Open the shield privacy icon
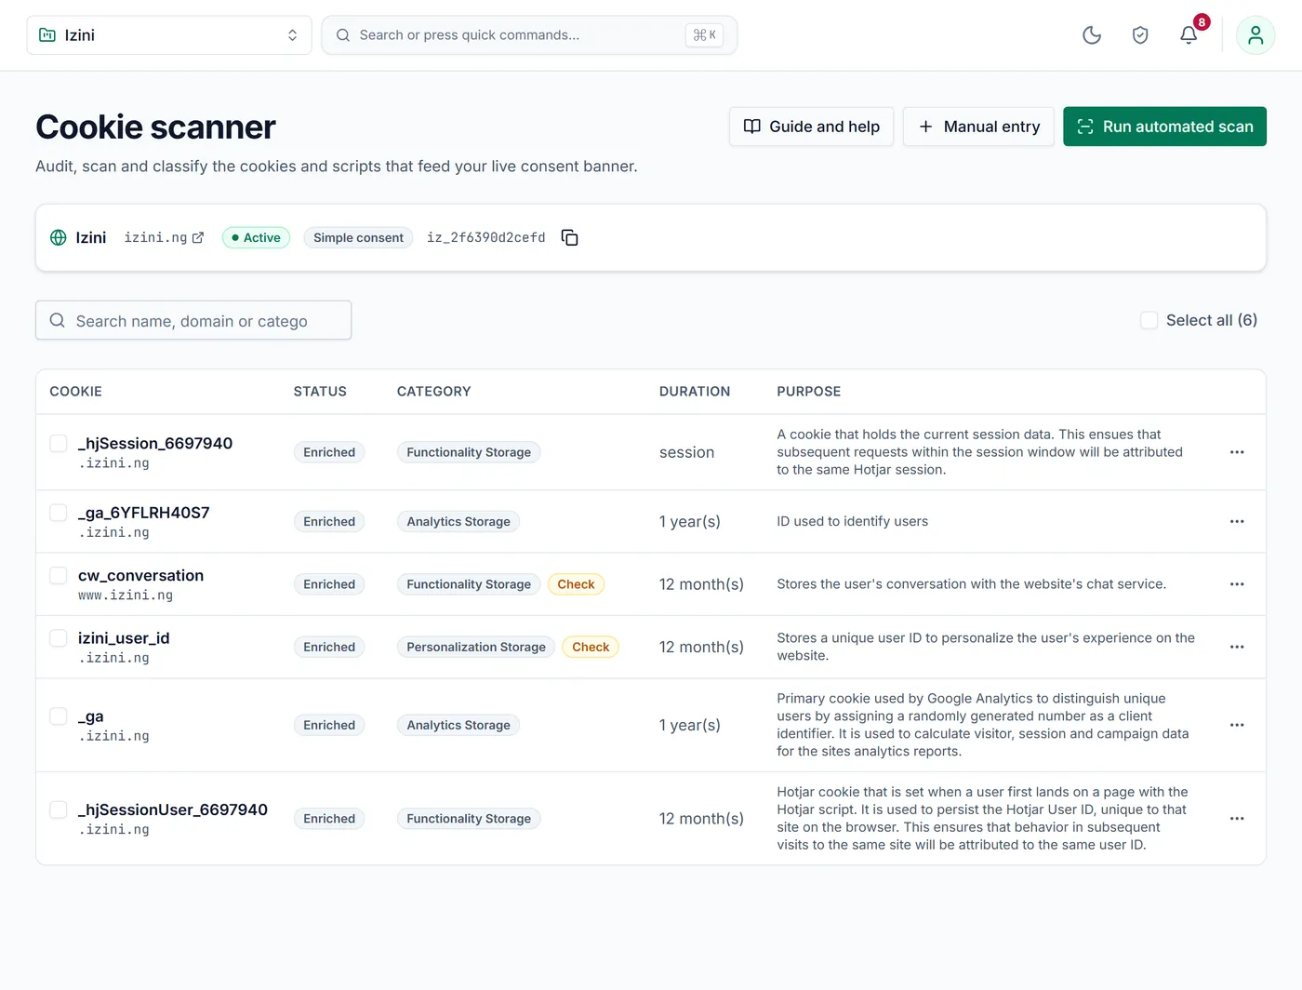 [x=1140, y=35]
